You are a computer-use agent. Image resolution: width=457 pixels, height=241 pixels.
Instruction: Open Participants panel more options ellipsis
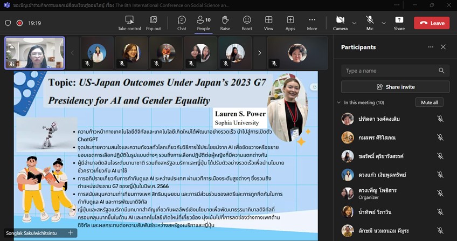(x=431, y=47)
